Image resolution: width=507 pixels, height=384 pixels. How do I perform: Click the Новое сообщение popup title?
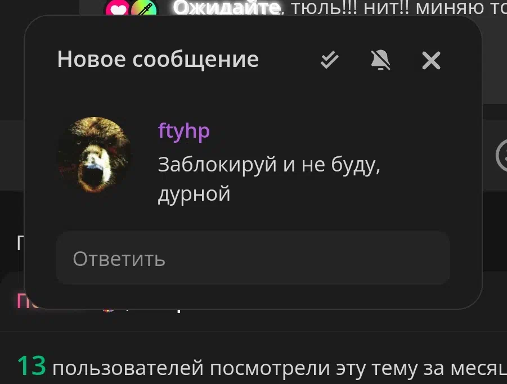coord(158,60)
